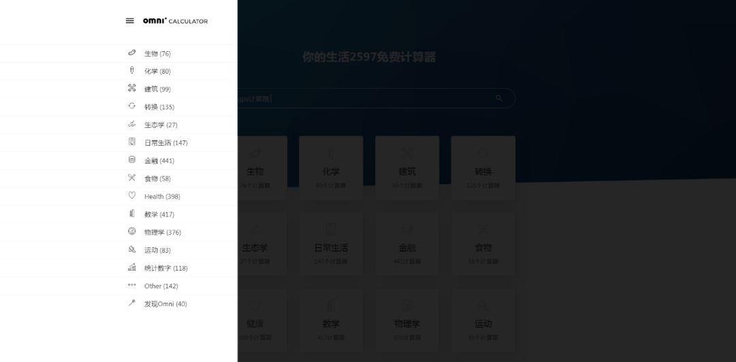
Task: Click the icon beside 发现Omni (40)
Action: [132, 303]
